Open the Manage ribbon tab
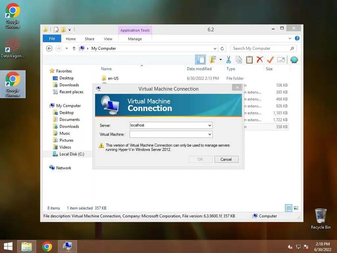 (135, 39)
